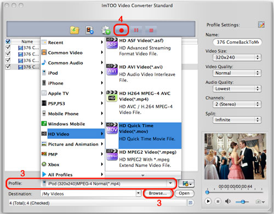
Task: Select the HD Video menu item
Action: click(x=72, y=134)
